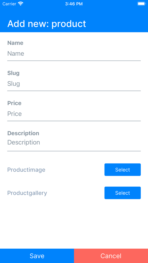Click Select button for Productgallery
Viewport: 148px width, 263px height.
click(x=123, y=193)
